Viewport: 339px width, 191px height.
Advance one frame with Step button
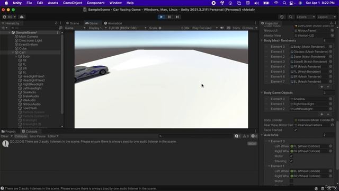pyautogui.click(x=177, y=17)
